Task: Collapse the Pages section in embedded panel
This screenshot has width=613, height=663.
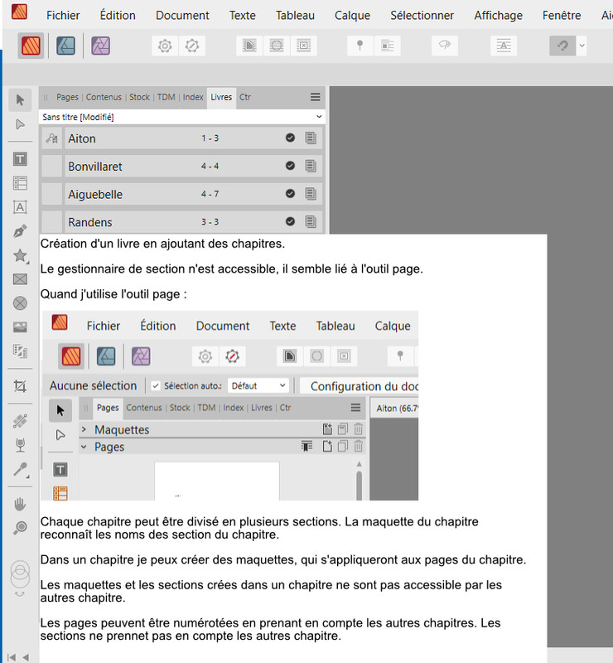Action: [x=84, y=447]
